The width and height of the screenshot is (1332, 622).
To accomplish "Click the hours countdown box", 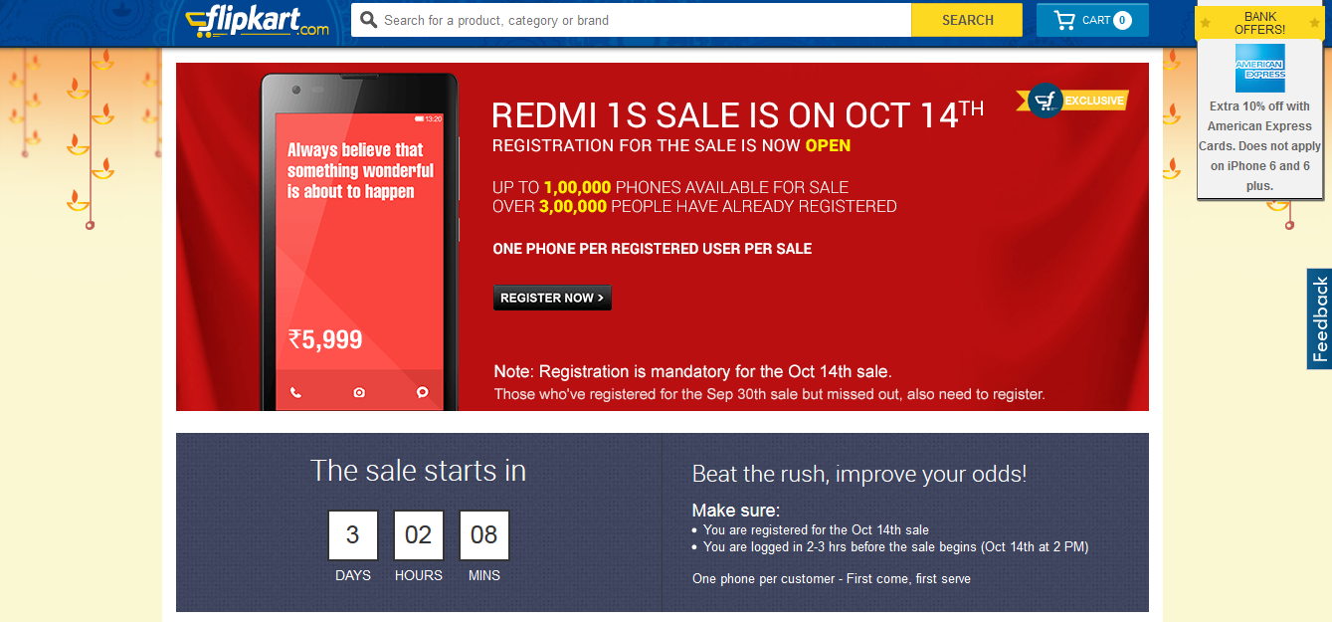I will click(418, 535).
